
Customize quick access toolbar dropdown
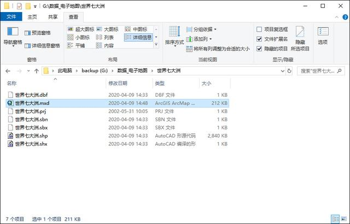[x=35, y=7]
